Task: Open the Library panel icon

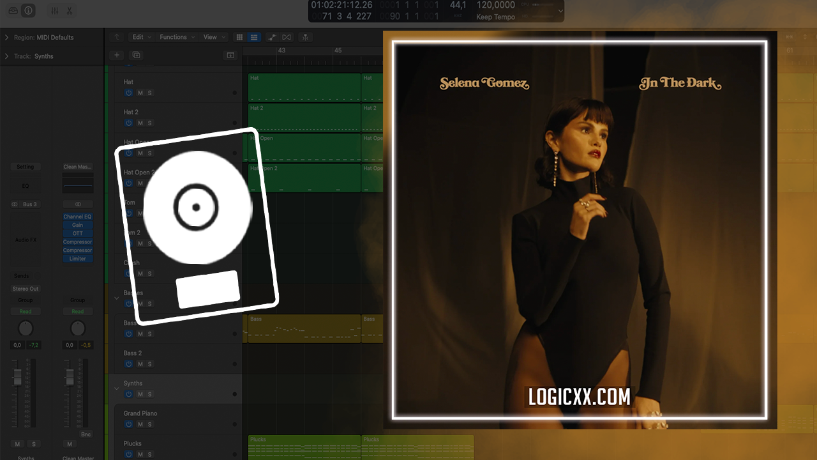Action: tap(13, 11)
